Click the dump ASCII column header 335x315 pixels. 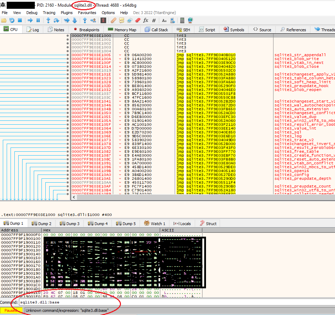click(181, 230)
